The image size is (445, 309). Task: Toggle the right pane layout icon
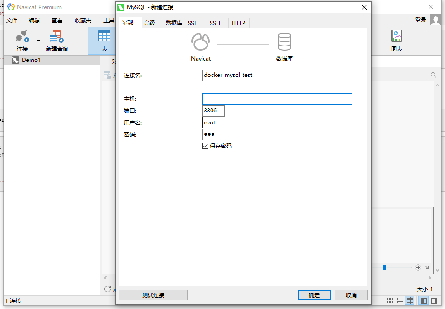point(434,300)
